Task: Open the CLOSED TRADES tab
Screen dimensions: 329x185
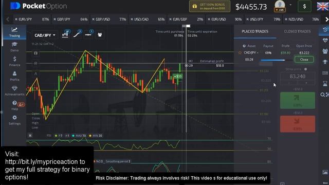Action: [x=297, y=31]
